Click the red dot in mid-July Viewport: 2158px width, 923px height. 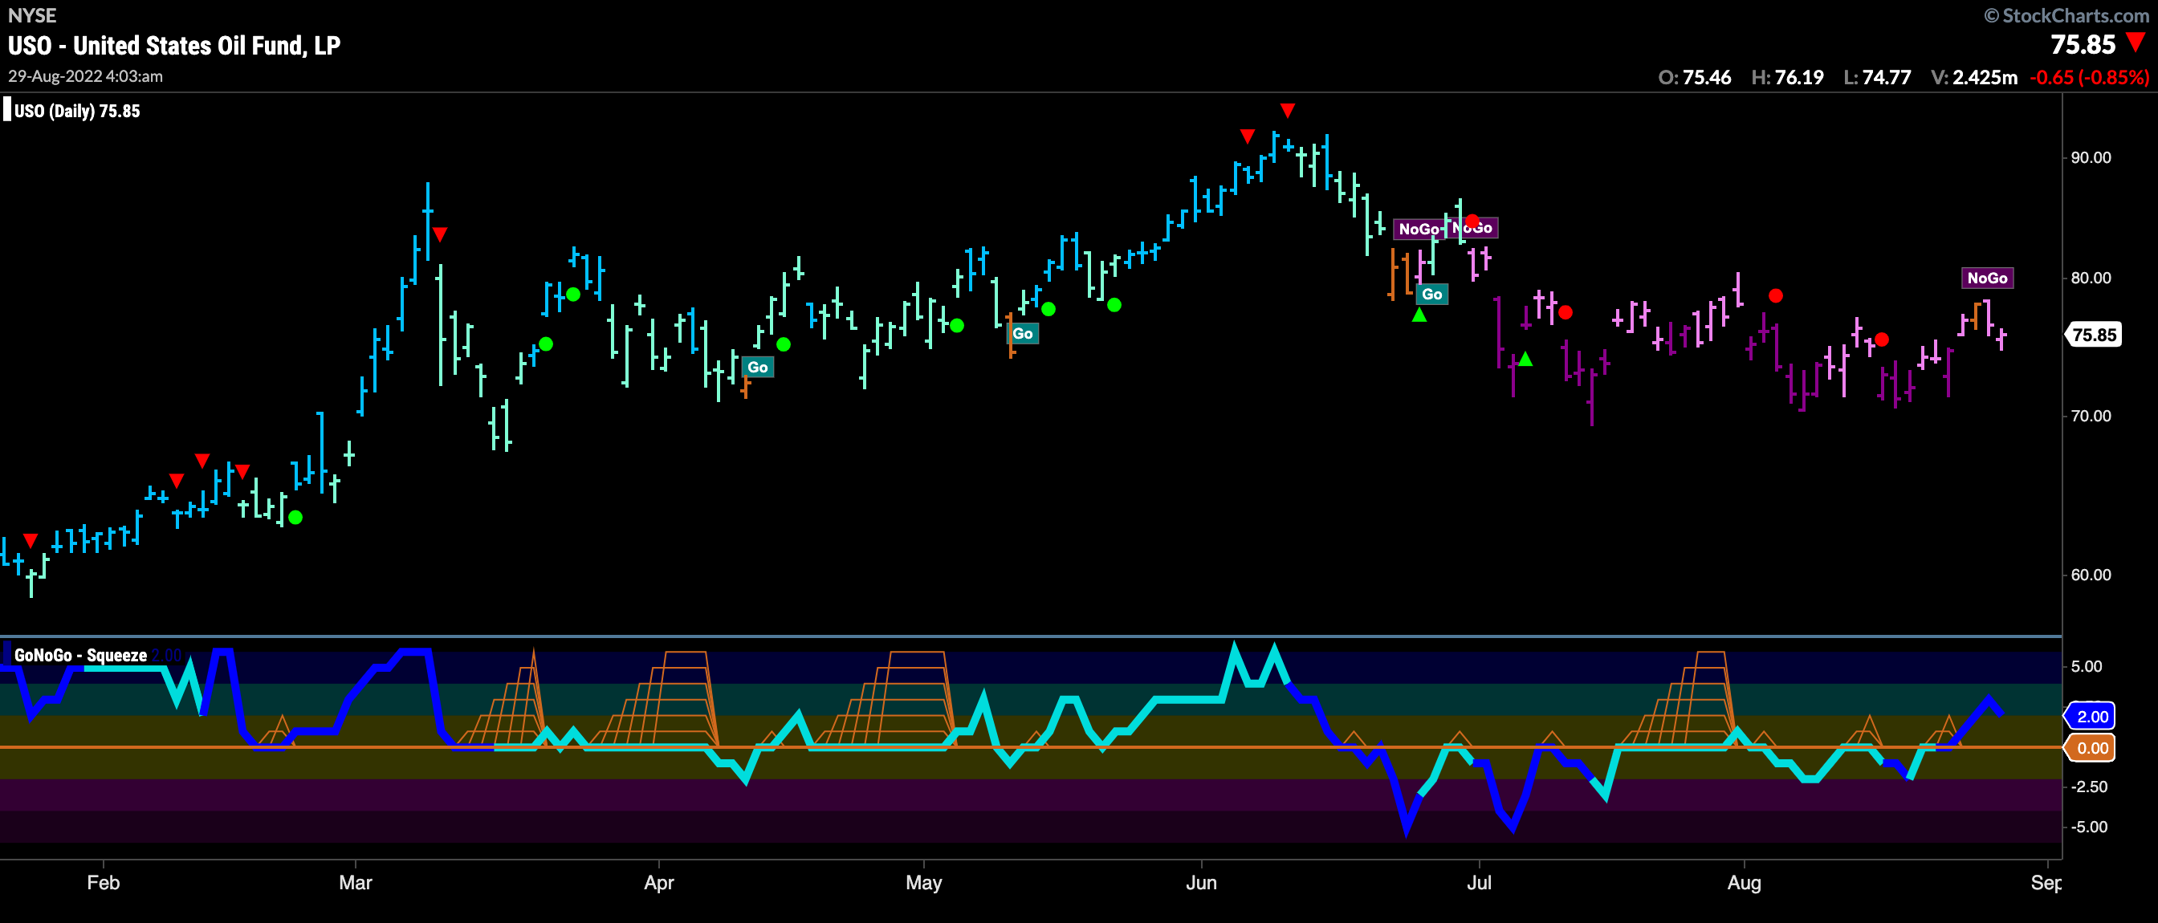click(x=1565, y=312)
